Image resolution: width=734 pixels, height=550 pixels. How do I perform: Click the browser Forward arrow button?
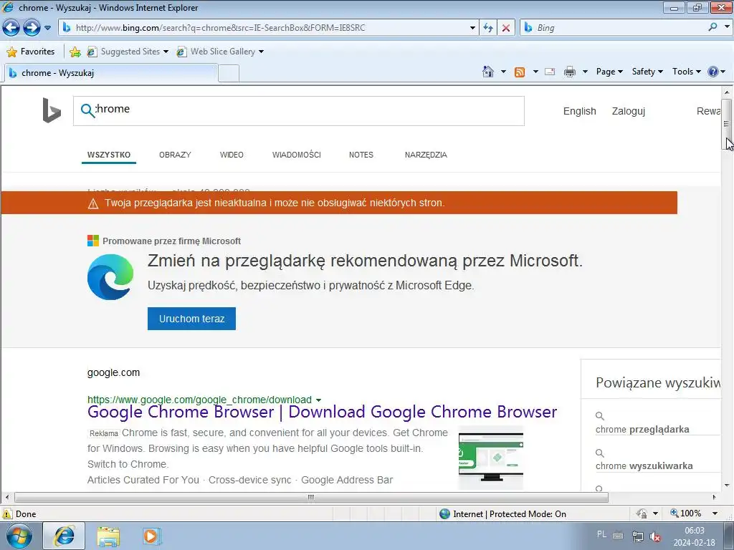click(32, 28)
